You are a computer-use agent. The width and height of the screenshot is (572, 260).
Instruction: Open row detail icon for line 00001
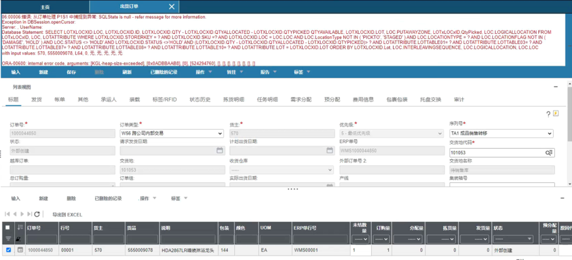pyautogui.click(x=20, y=250)
